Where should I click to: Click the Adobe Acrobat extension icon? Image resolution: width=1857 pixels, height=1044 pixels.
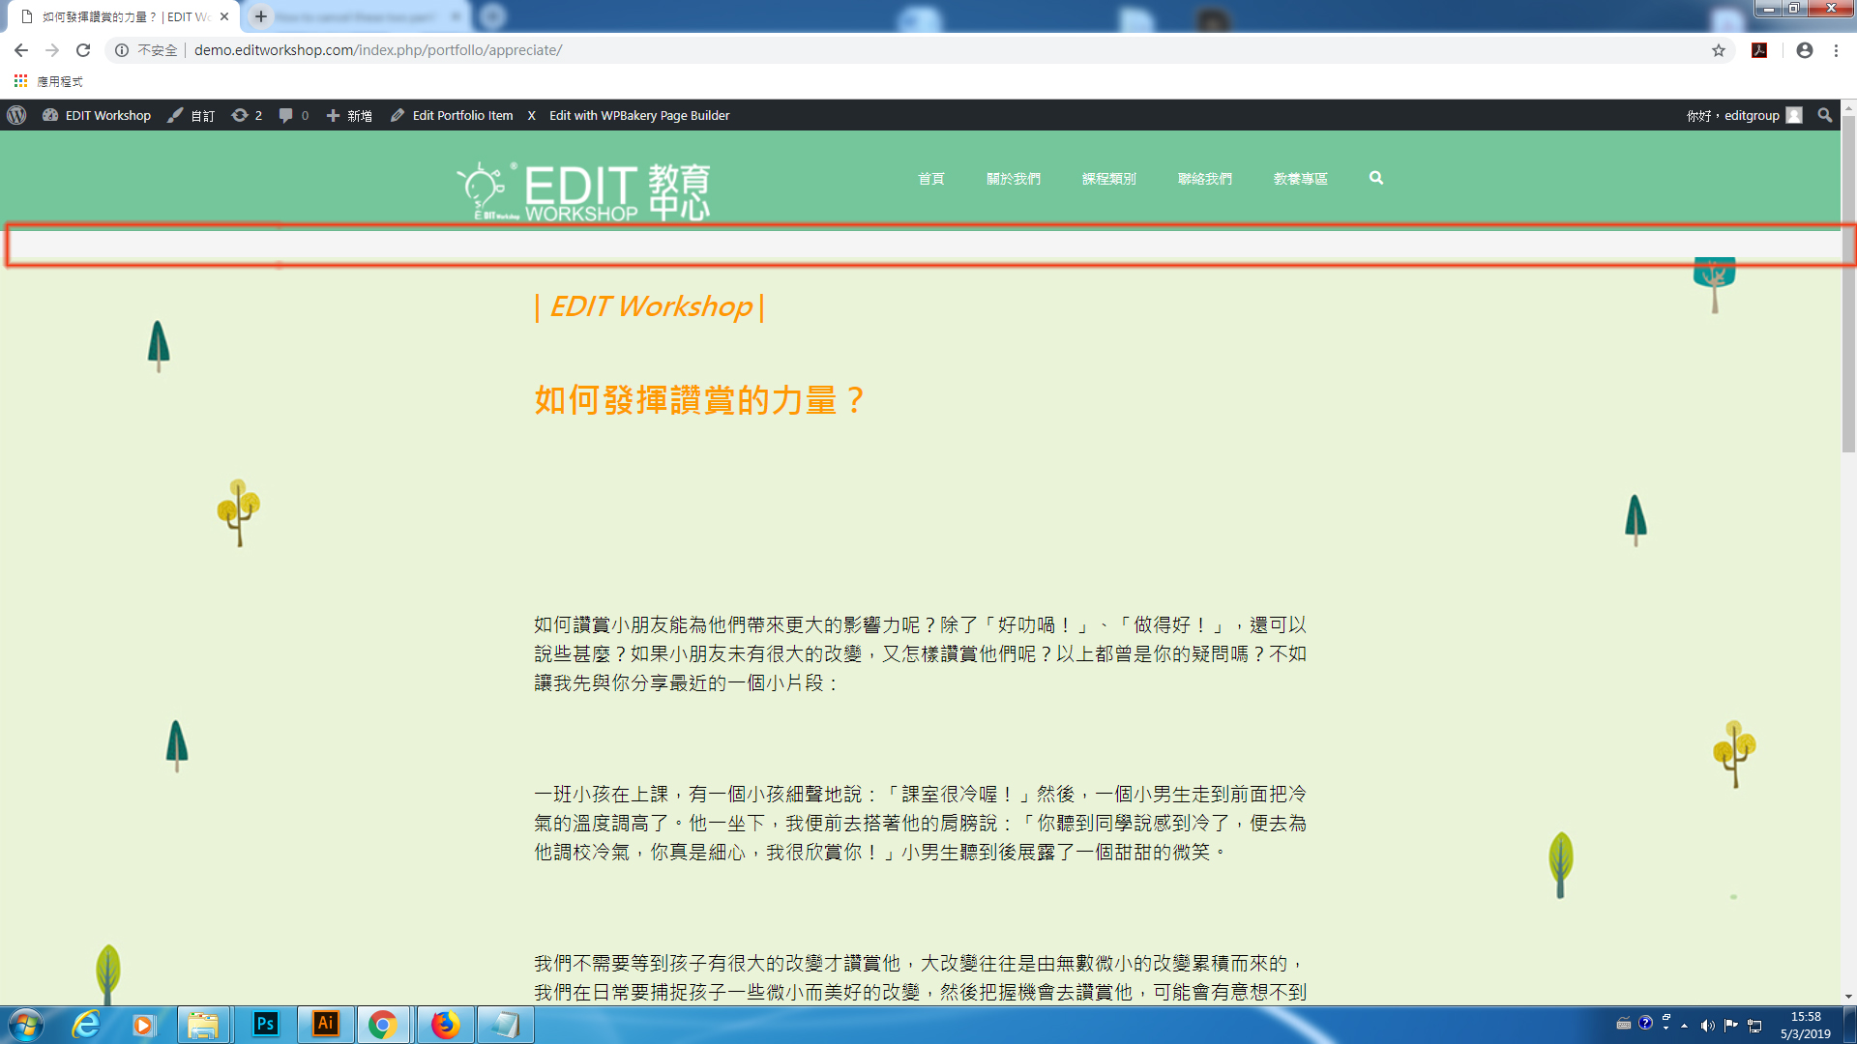(1759, 50)
